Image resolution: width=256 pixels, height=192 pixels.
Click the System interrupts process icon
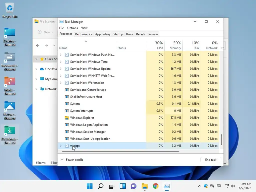tap(66, 111)
